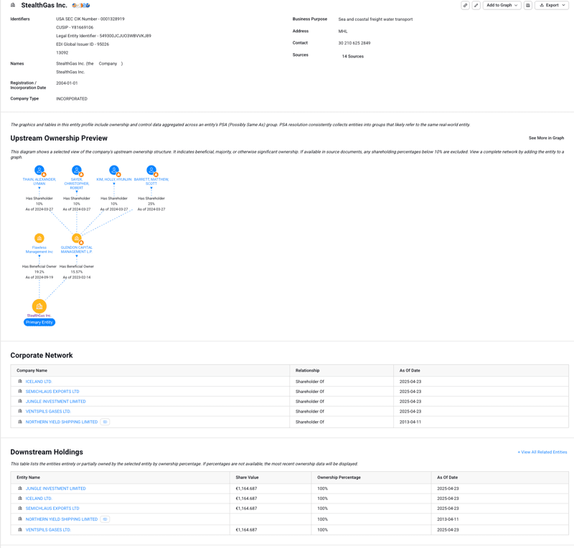574x548 pixels.
Task: Click Thain, Alexander Lyman person node
Action: [39, 170]
